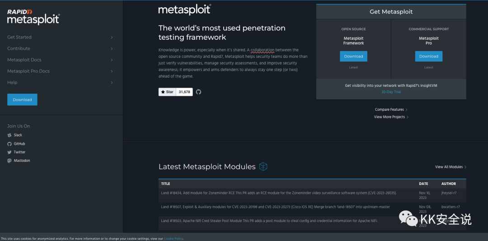The image size is (488, 241).
Task: Click the Twitter bird icon
Action: (x=9, y=152)
